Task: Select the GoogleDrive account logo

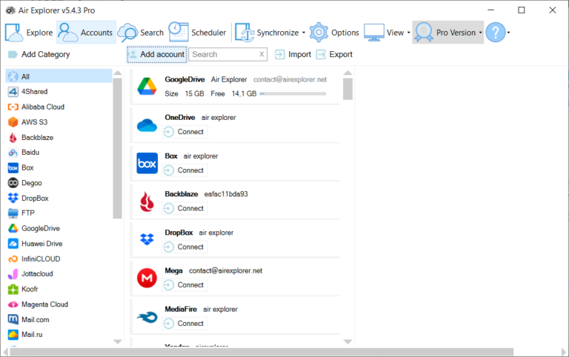Action: pos(147,86)
